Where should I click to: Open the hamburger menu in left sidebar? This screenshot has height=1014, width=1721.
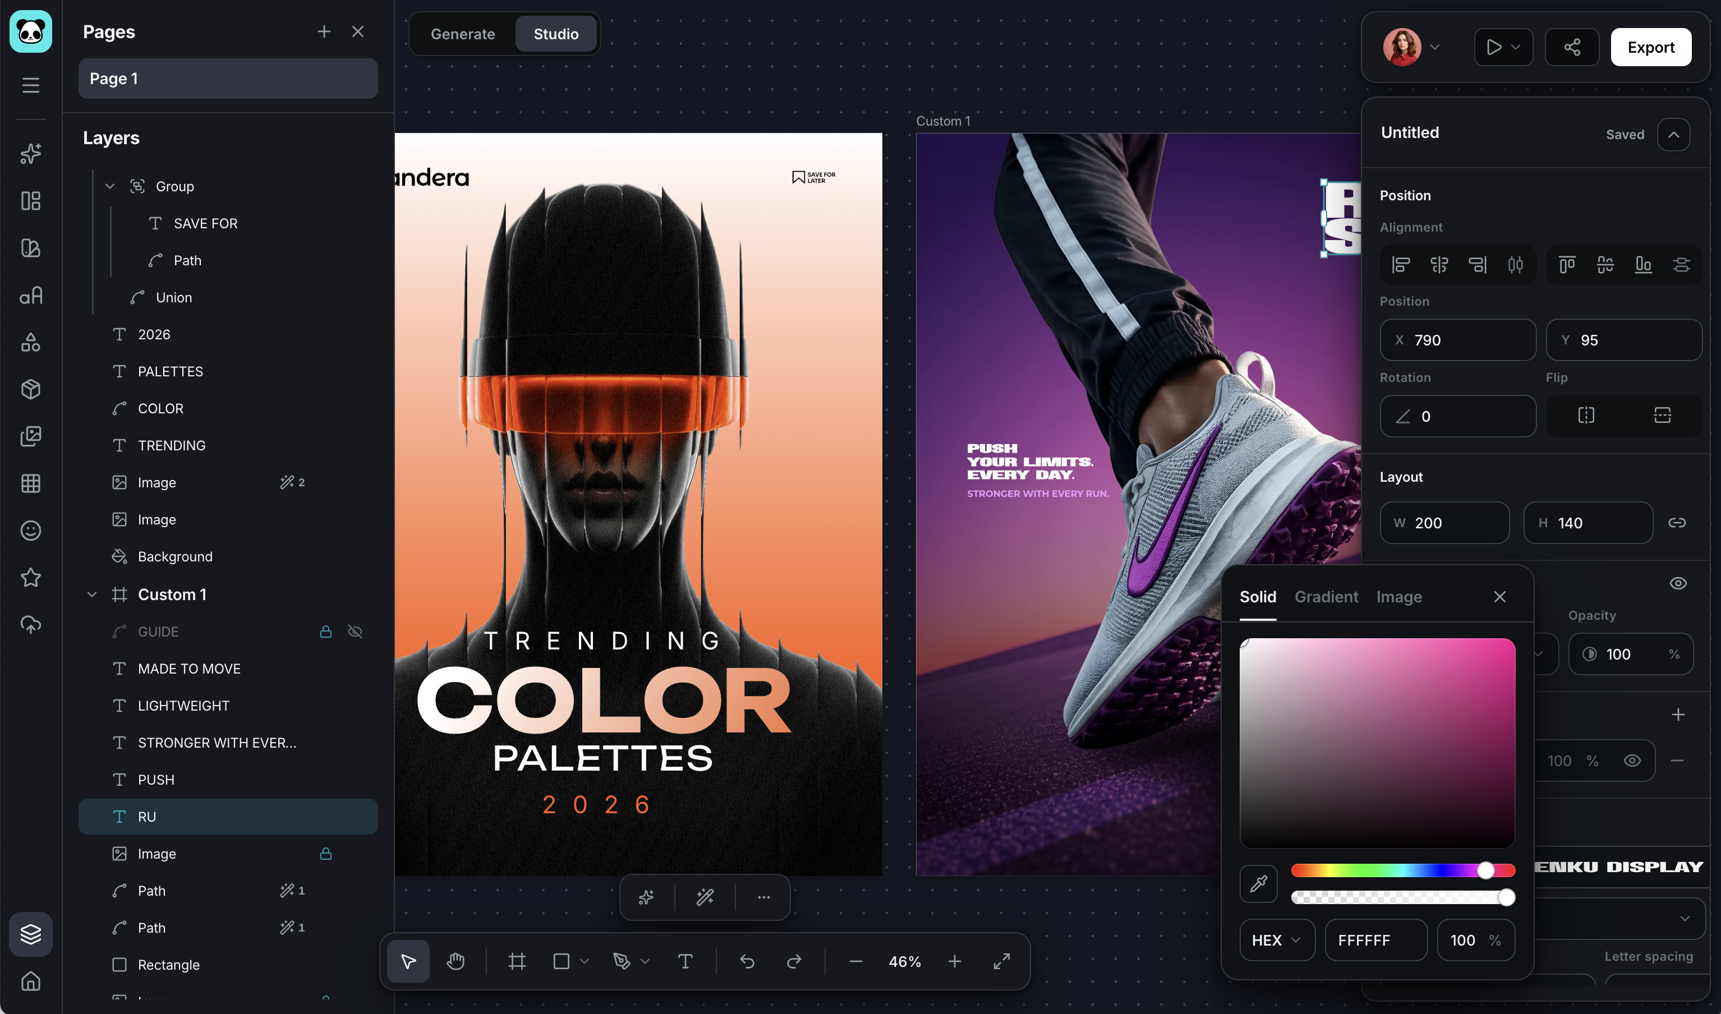[31, 85]
